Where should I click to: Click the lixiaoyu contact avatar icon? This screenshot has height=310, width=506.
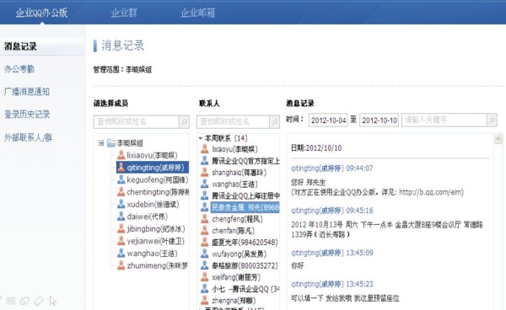pos(205,149)
